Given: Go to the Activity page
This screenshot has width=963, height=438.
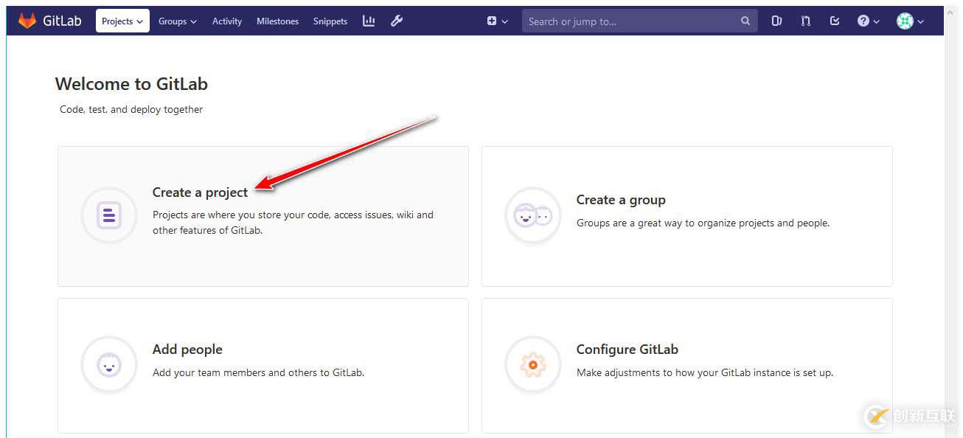Looking at the screenshot, I should pos(227,21).
